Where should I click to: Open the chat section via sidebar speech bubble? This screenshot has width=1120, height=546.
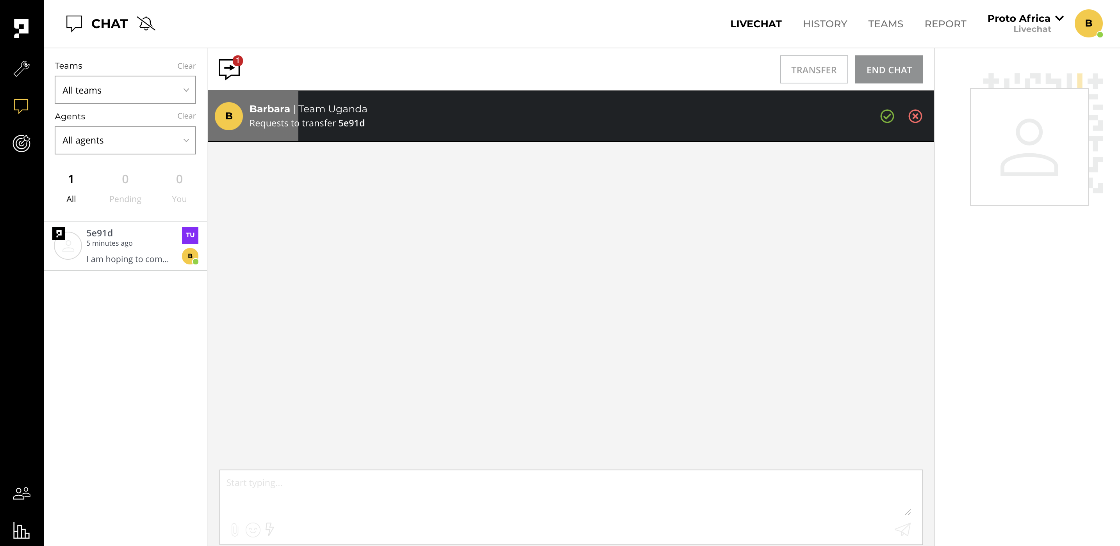[21, 106]
